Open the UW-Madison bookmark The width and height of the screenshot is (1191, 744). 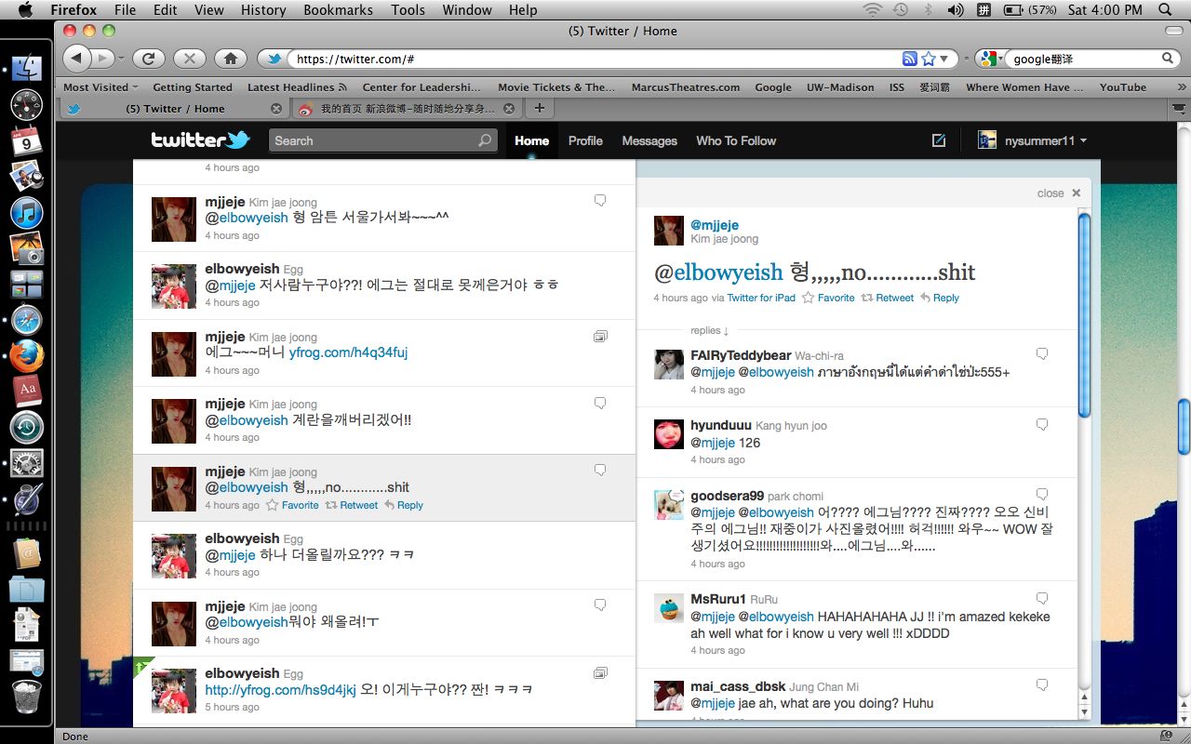pyautogui.click(x=840, y=87)
